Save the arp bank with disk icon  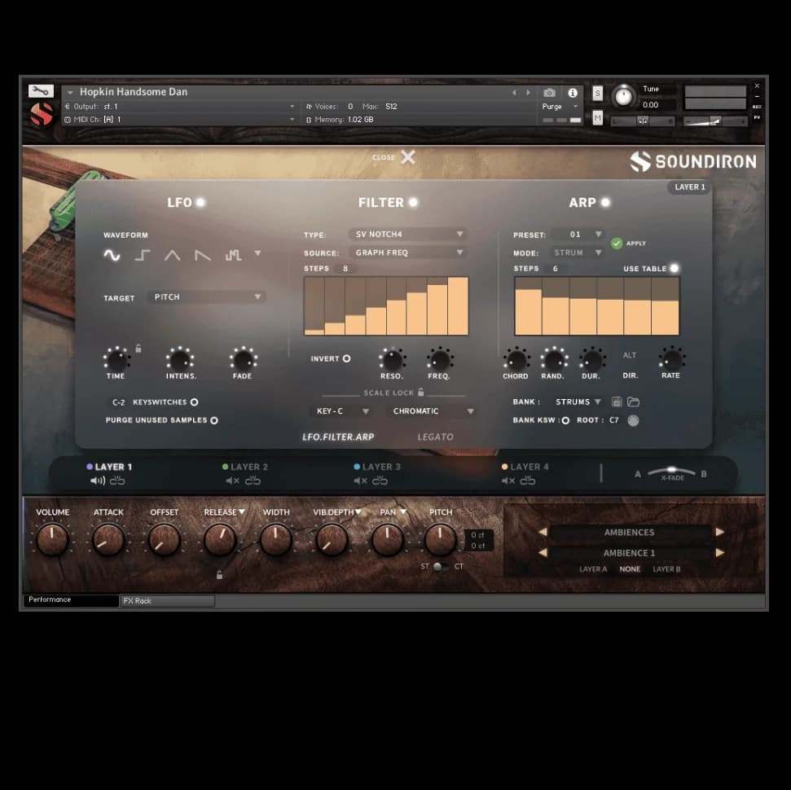[617, 402]
